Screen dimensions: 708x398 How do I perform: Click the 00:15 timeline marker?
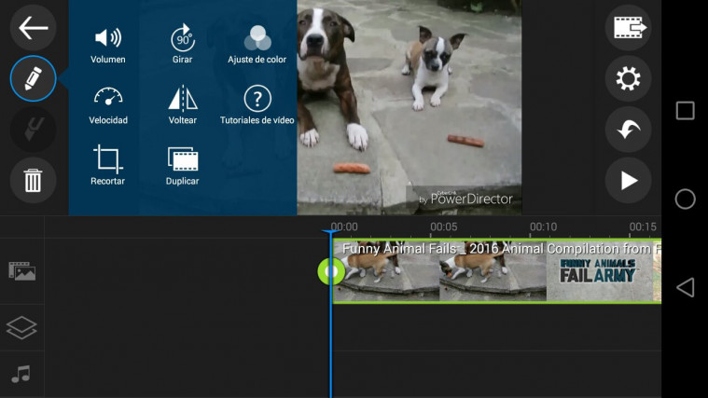click(x=643, y=226)
